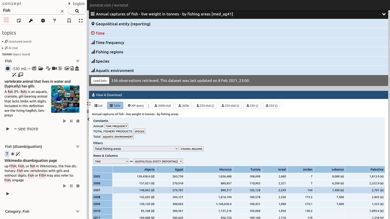This screenshot has height=219, width=390.
Task: Switch to List view
Action: [99, 105]
